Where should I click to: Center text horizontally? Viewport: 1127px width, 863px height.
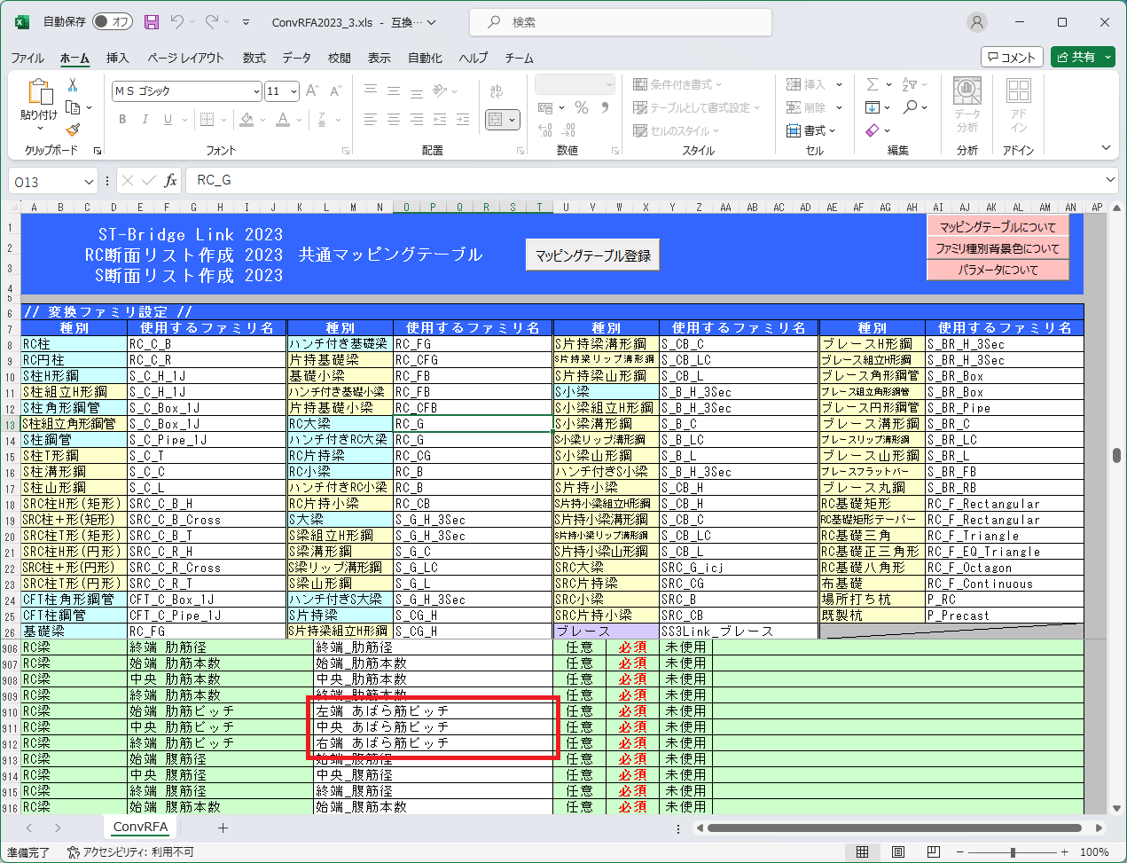(394, 119)
